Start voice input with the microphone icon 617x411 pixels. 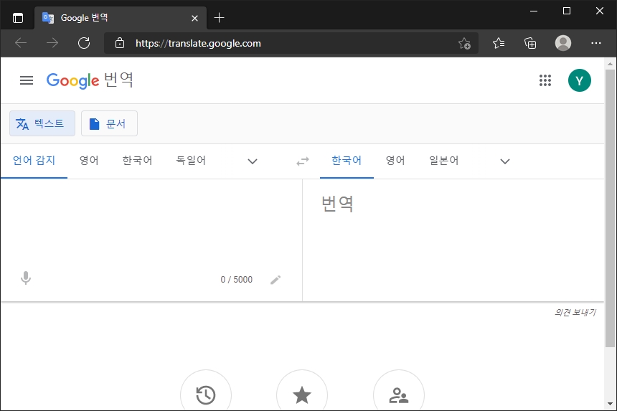(26, 278)
